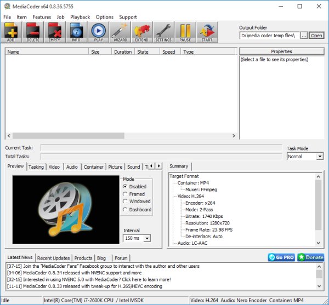Launch the WIZARD toolbar icon

(120, 32)
